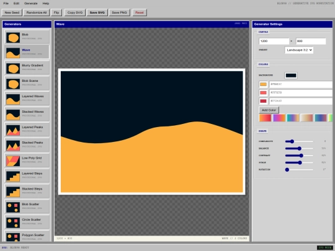The width and height of the screenshot is (335, 251).
Task: Click the SVG MODE status indicator
Action: tap(324, 247)
